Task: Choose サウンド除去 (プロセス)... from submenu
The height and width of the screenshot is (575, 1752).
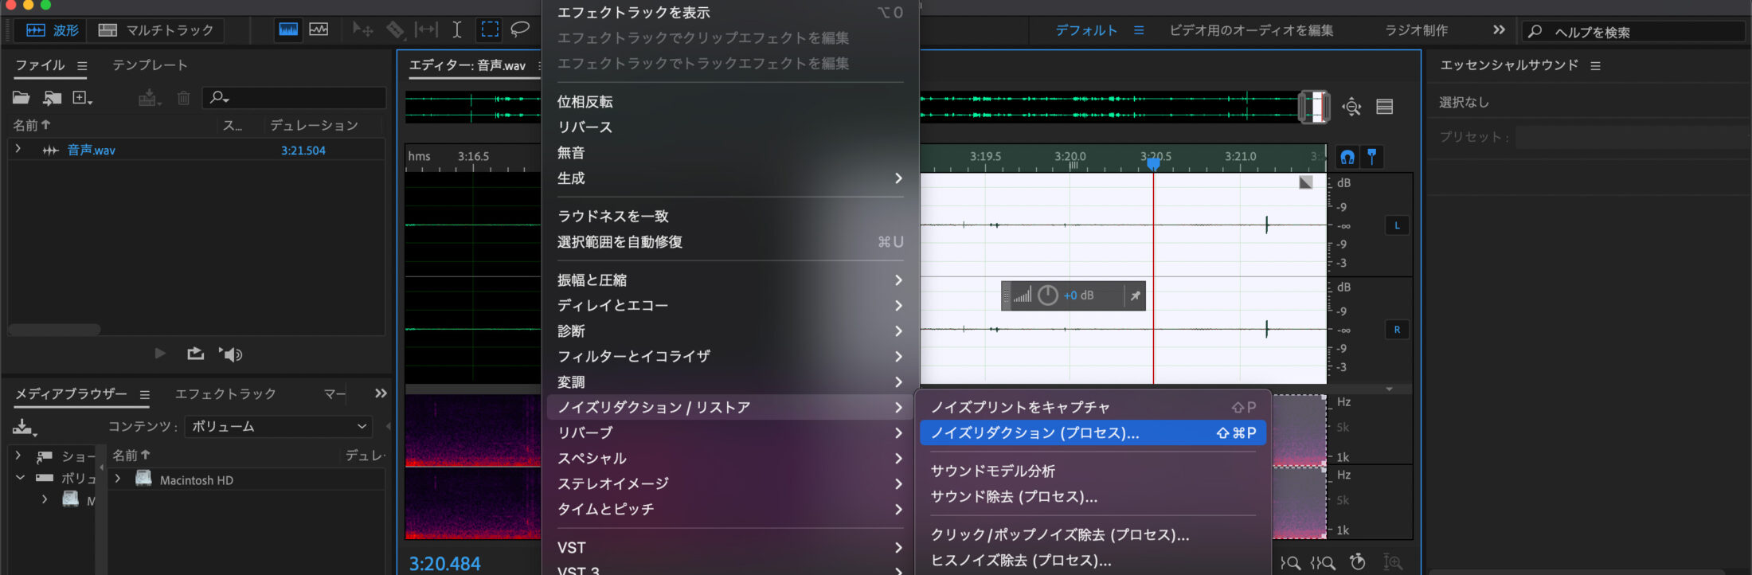Action: [1093, 496]
